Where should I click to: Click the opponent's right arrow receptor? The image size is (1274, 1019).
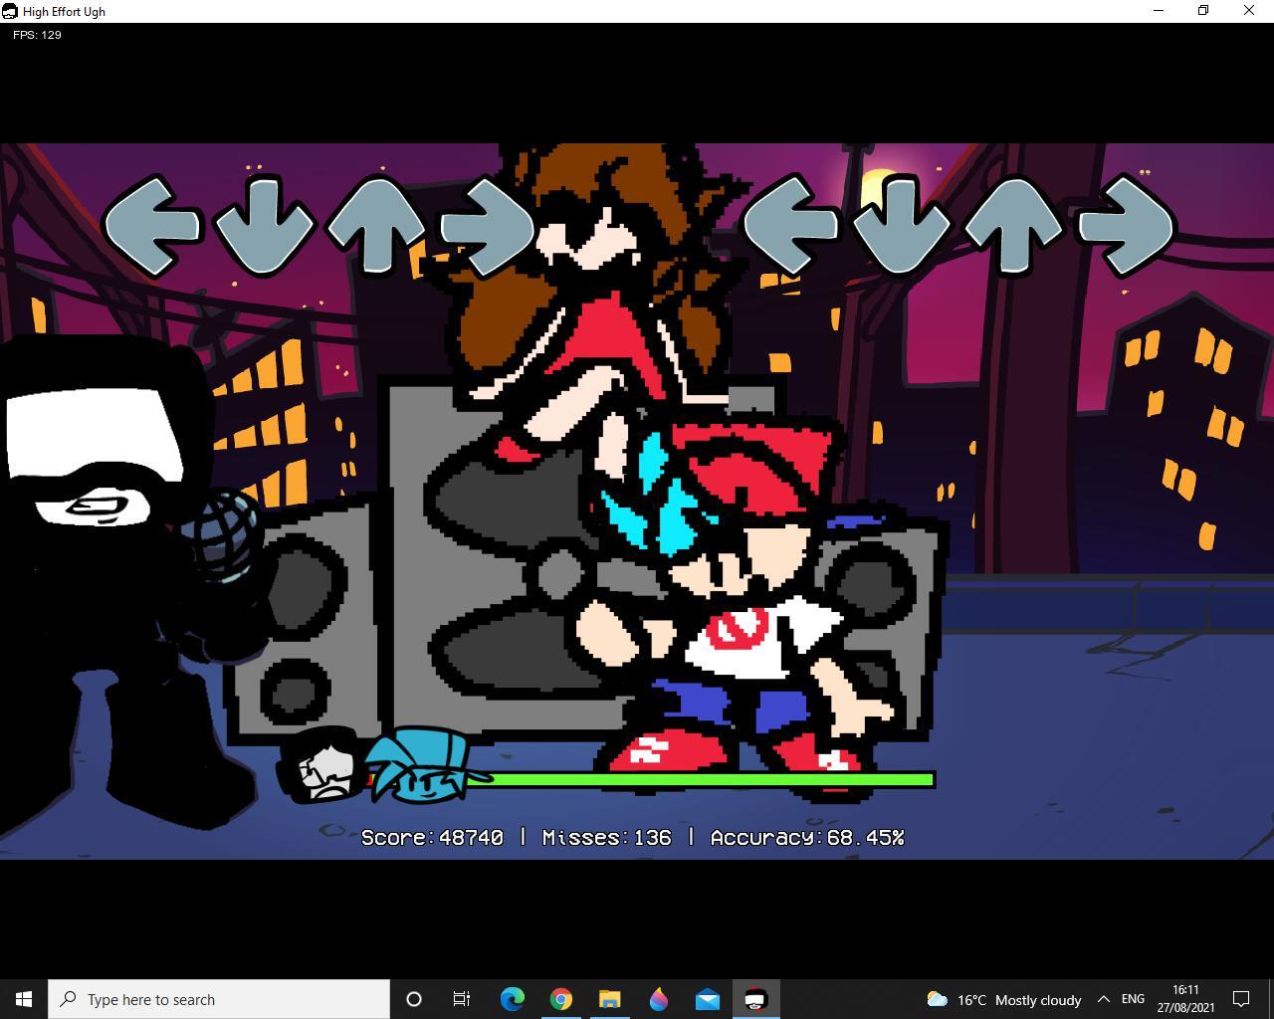click(x=488, y=225)
